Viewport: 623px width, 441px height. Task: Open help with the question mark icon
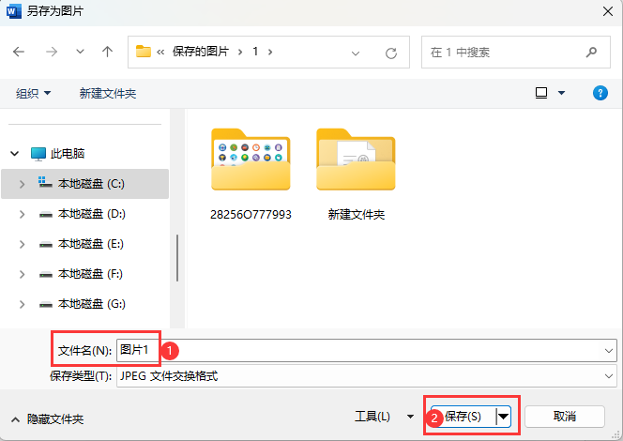coord(600,93)
